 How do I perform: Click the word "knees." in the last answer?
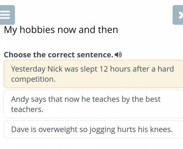point(161,129)
